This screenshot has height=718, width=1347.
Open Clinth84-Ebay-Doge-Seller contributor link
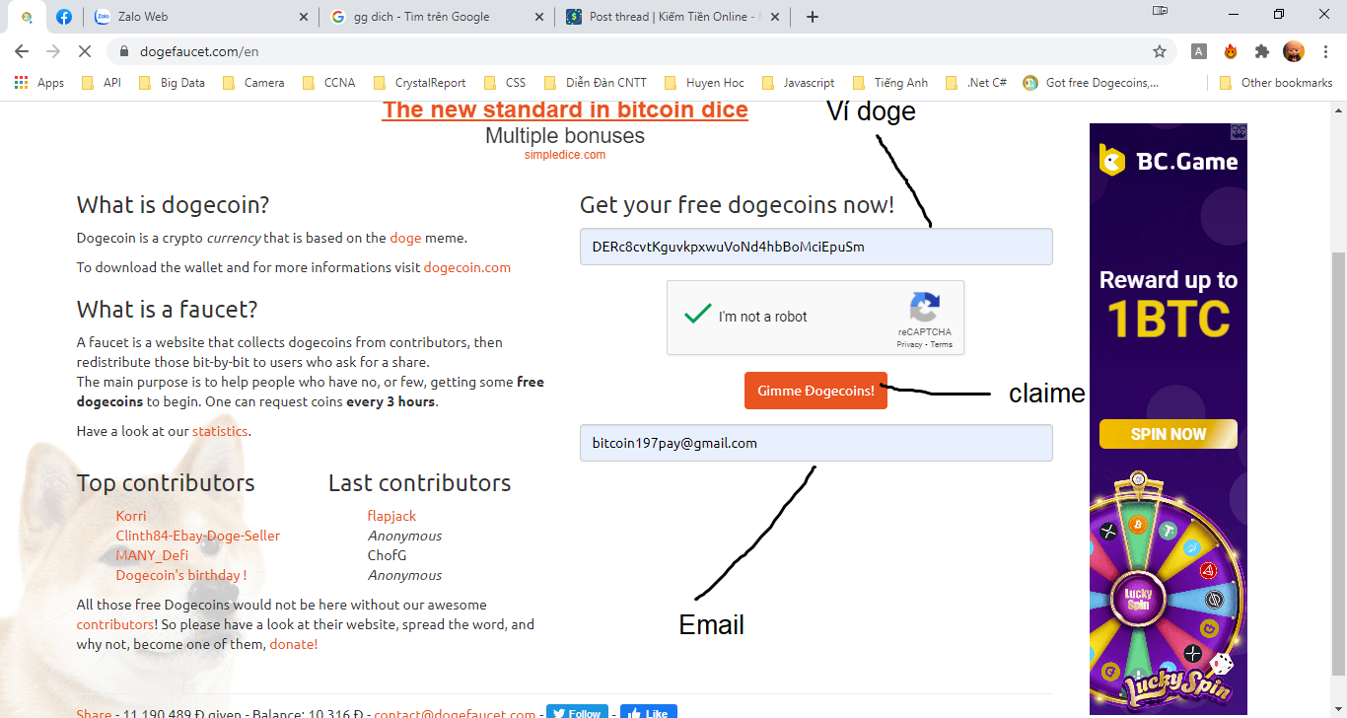point(198,536)
